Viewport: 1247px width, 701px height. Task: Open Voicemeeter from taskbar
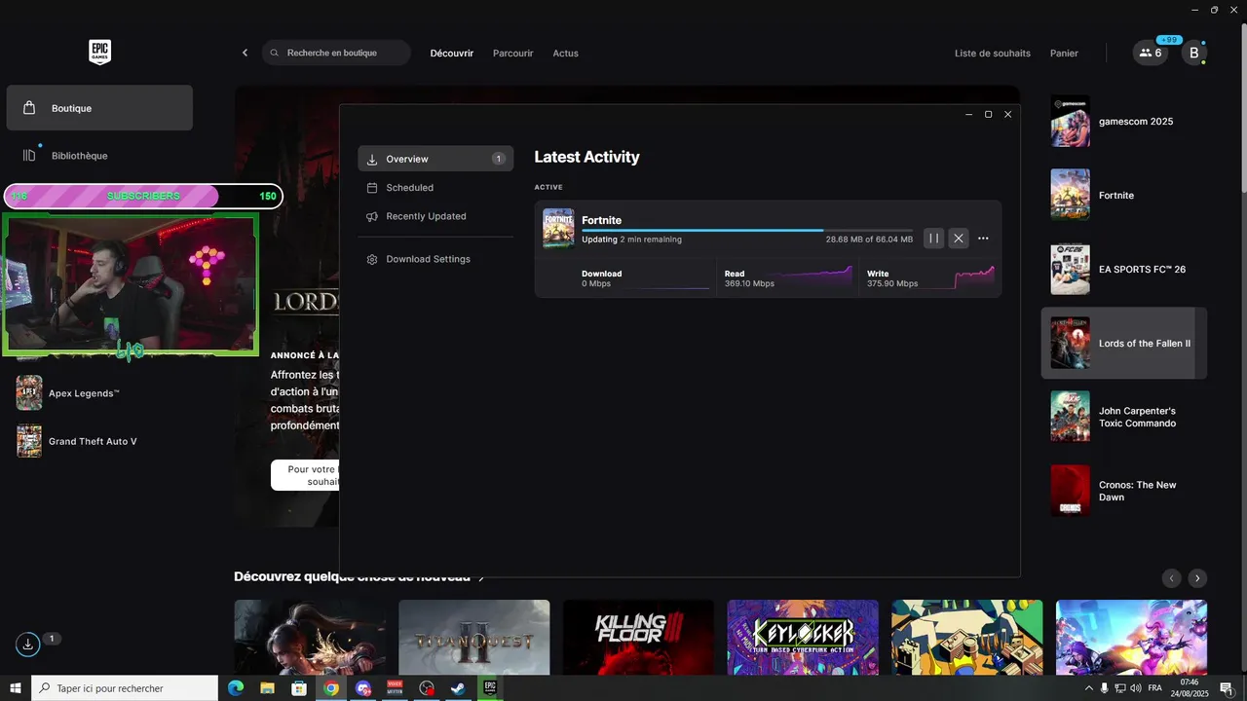click(395, 688)
